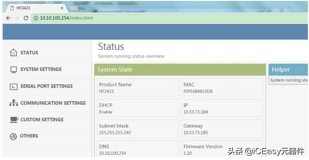Click the System State panel header
Screen dimensions: 309x160
point(180,70)
